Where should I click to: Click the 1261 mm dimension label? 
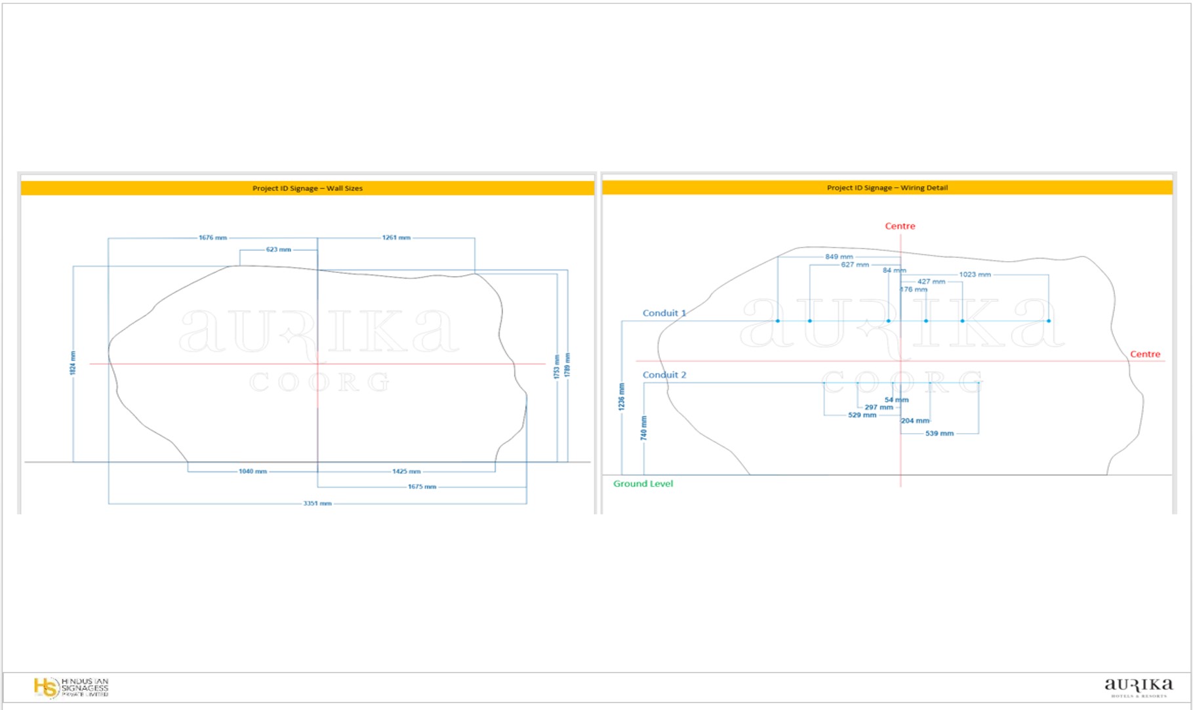396,238
